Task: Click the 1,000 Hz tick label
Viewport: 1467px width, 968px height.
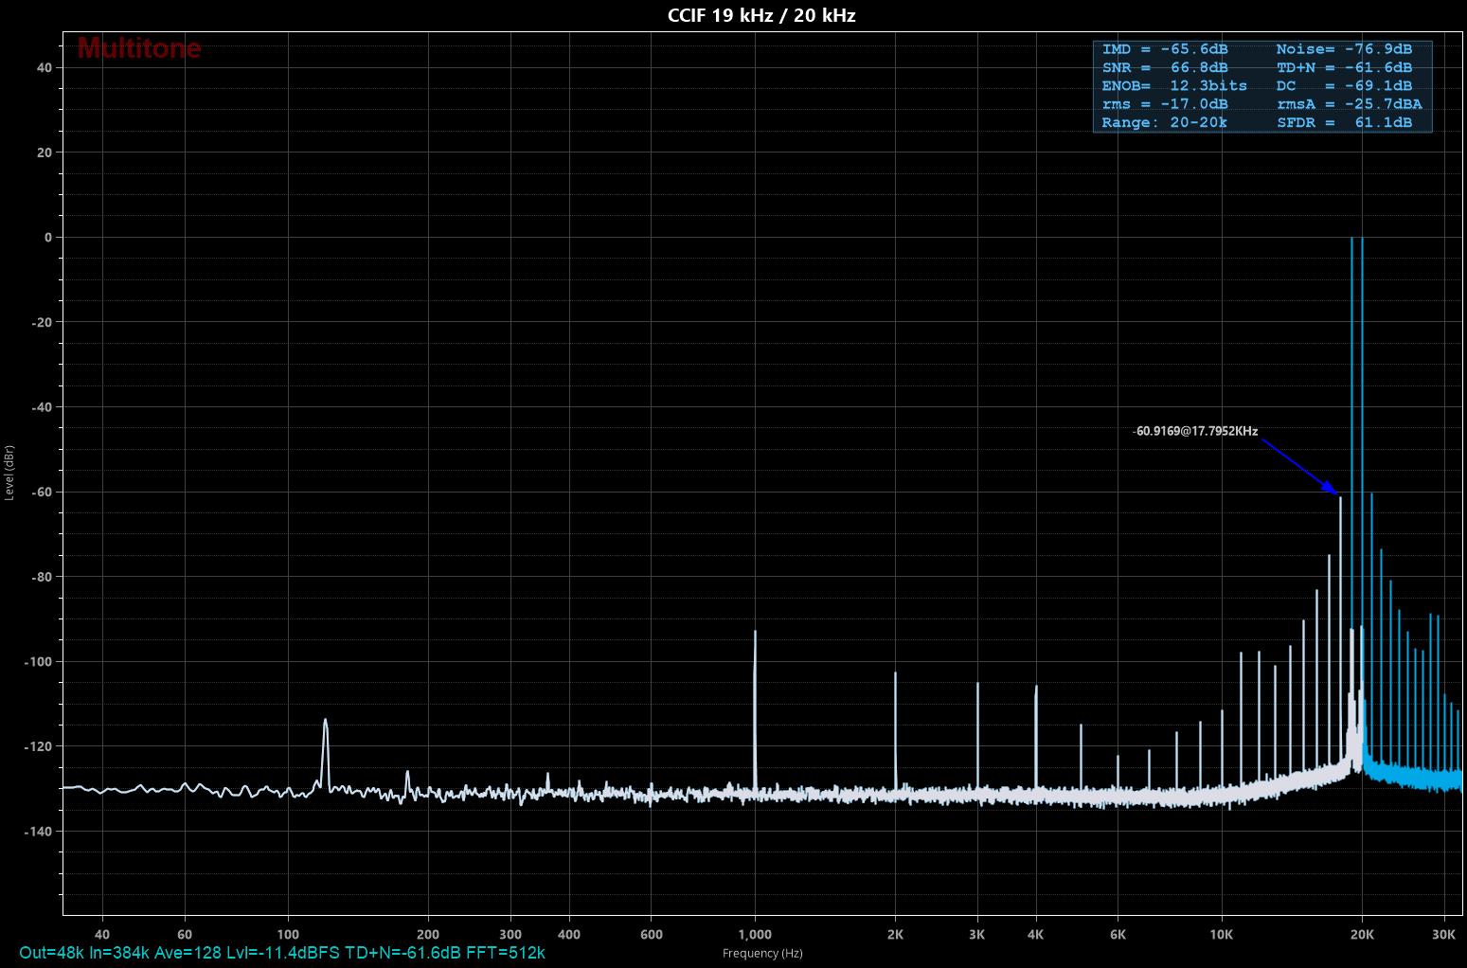Action: coord(755,934)
